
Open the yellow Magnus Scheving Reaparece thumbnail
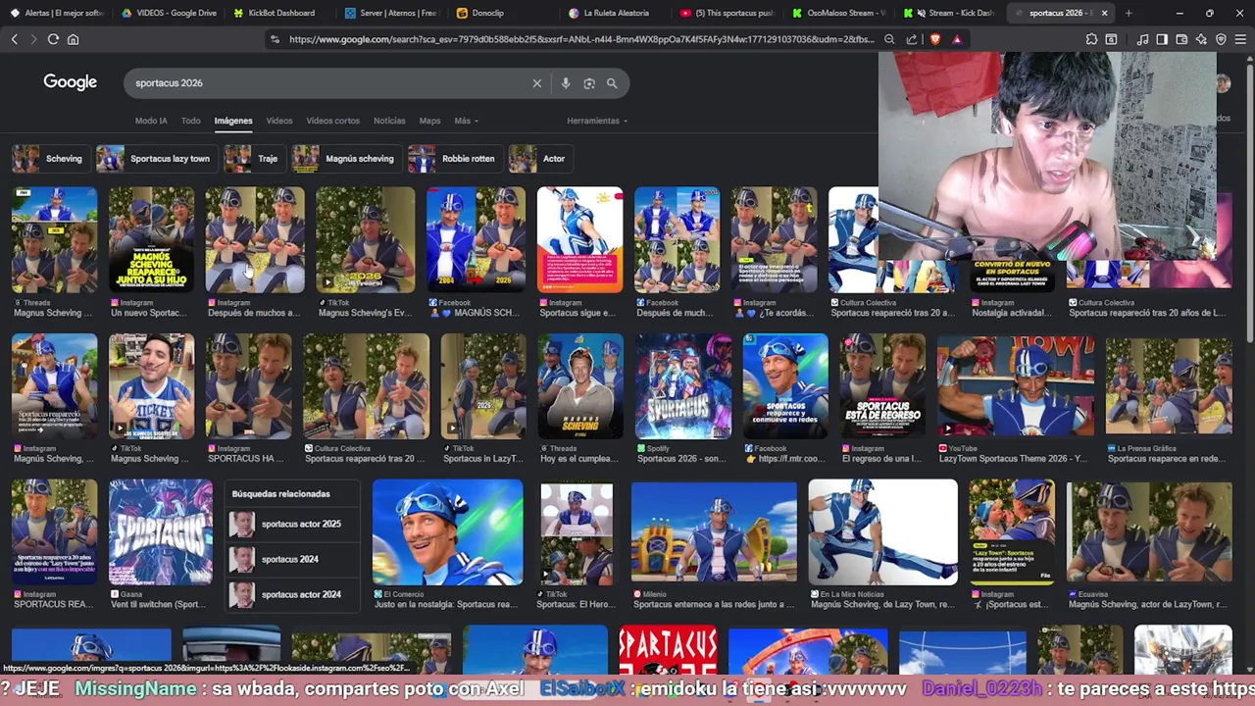point(151,240)
